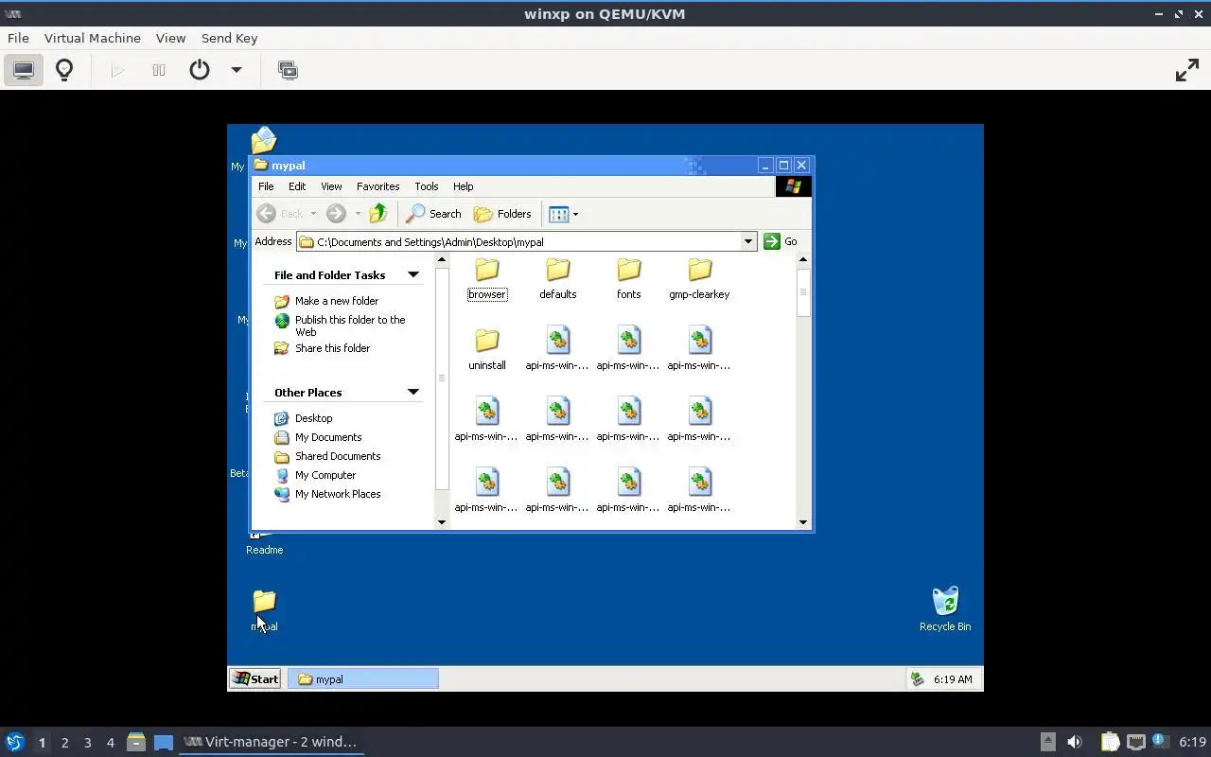The image size is (1211, 757).
Task: Click host clipboard tray icon
Action: coord(1110,742)
